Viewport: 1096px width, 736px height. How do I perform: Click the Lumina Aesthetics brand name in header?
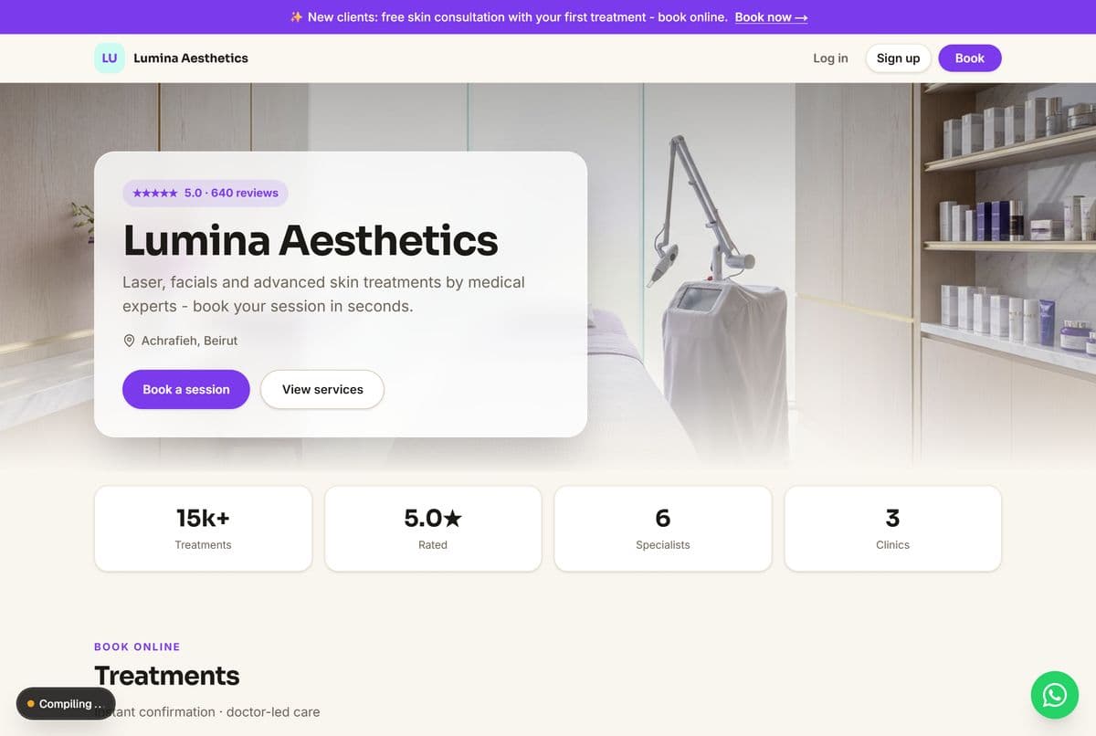coord(191,58)
